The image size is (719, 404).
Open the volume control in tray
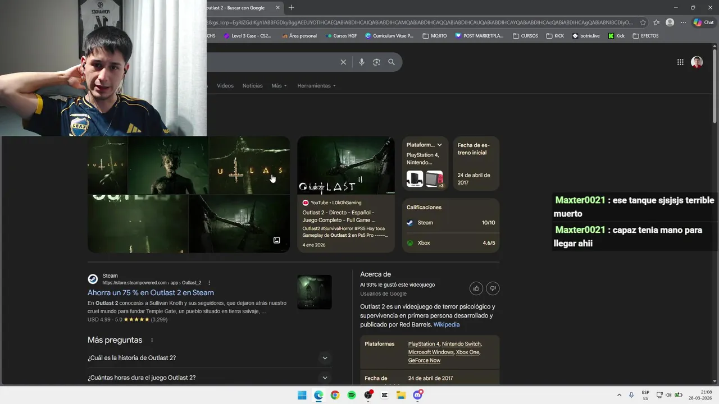669,395
